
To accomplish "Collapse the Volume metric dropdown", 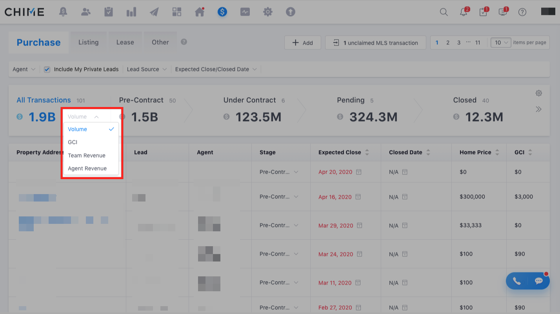I will click(x=83, y=117).
